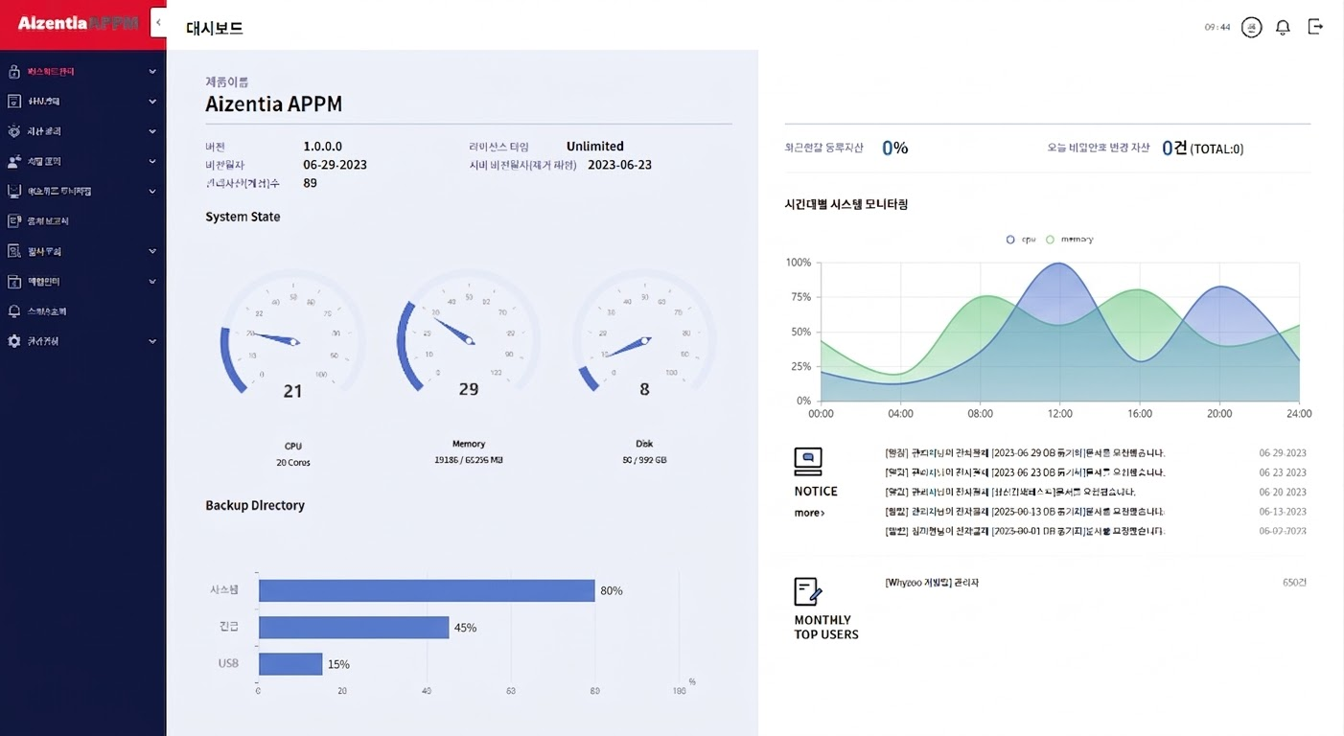Click the logout icon in the top-right corner
This screenshot has width=1344, height=736.
[1315, 27]
